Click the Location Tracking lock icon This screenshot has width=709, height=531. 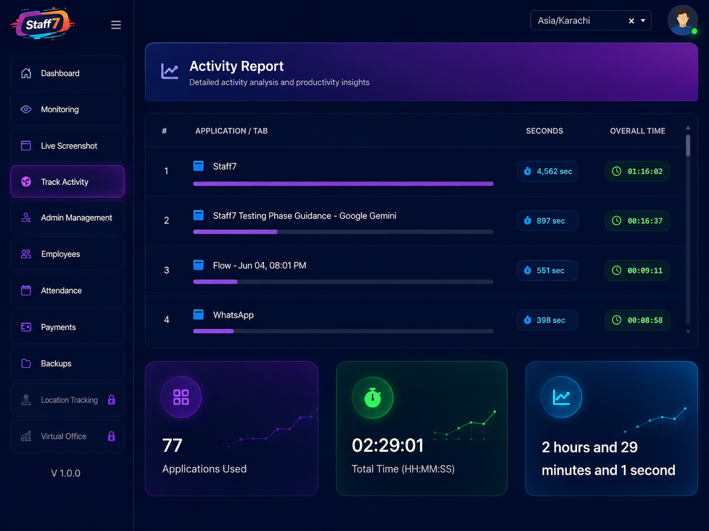coord(112,400)
